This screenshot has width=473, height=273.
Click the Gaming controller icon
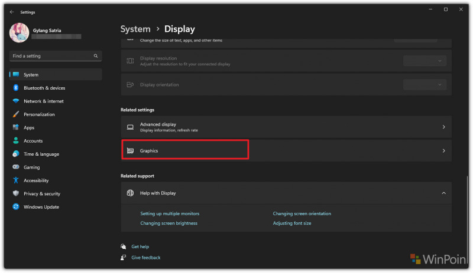(x=16, y=167)
